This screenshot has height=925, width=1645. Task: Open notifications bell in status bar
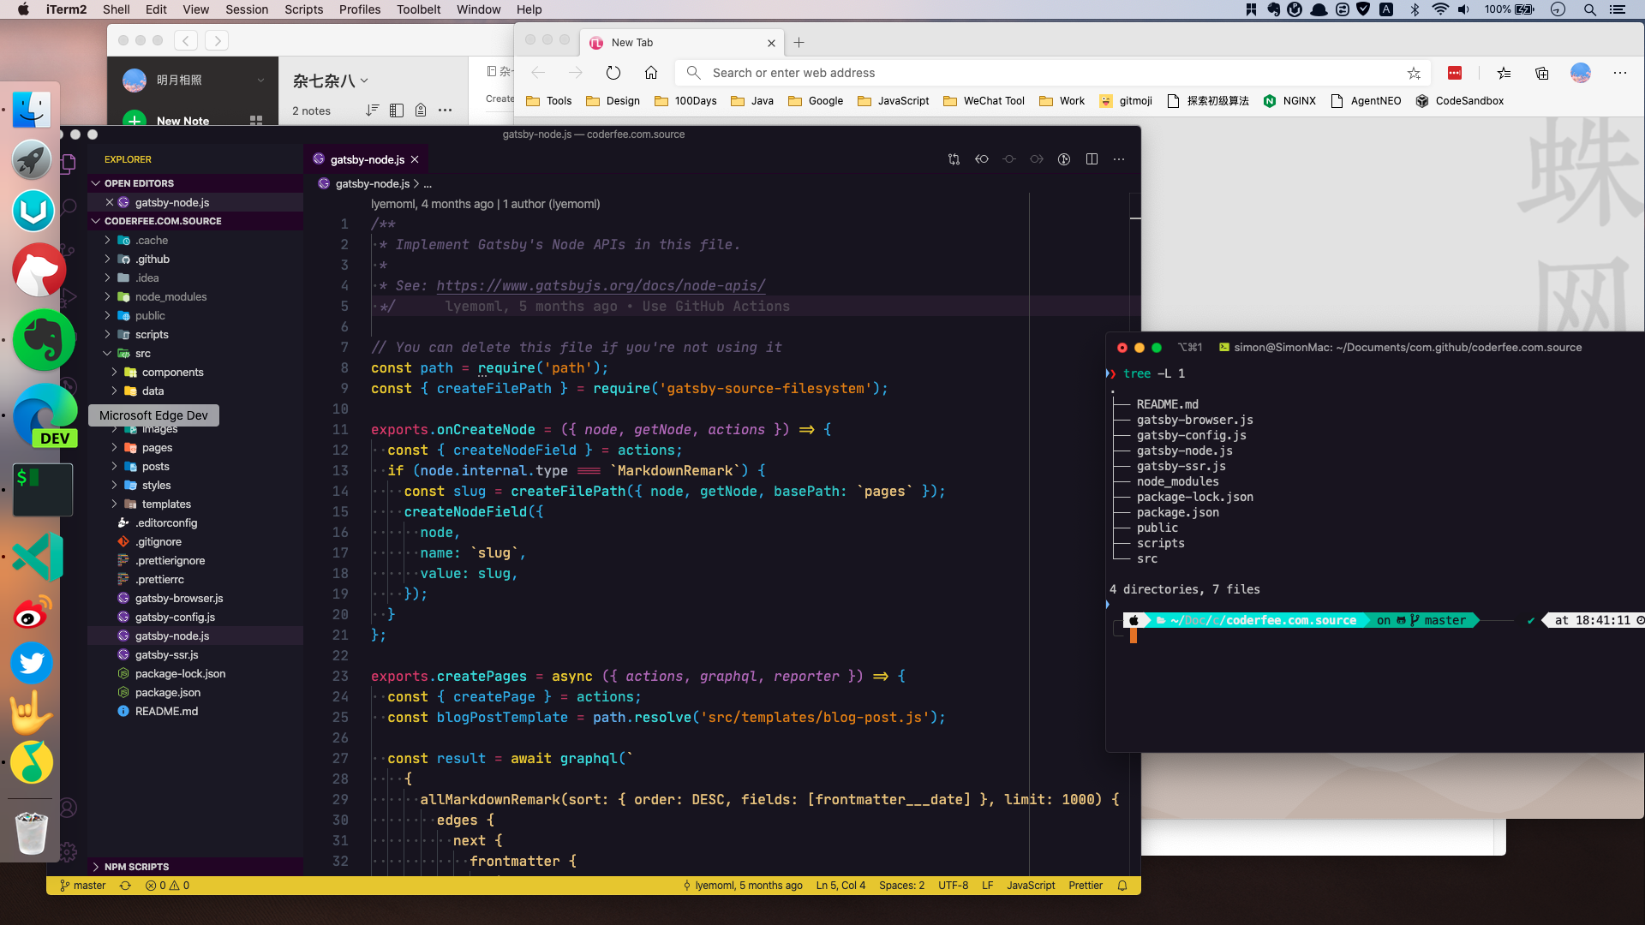pyautogui.click(x=1122, y=886)
